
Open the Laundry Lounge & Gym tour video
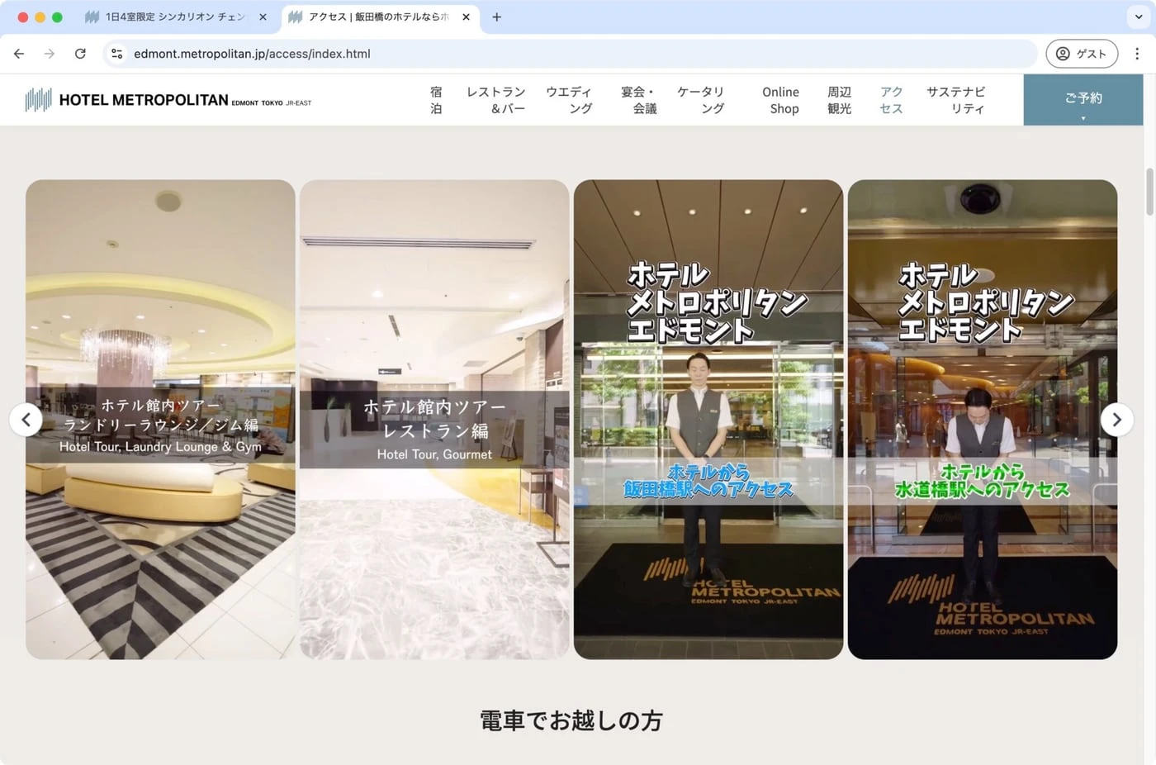pyautogui.click(x=160, y=420)
